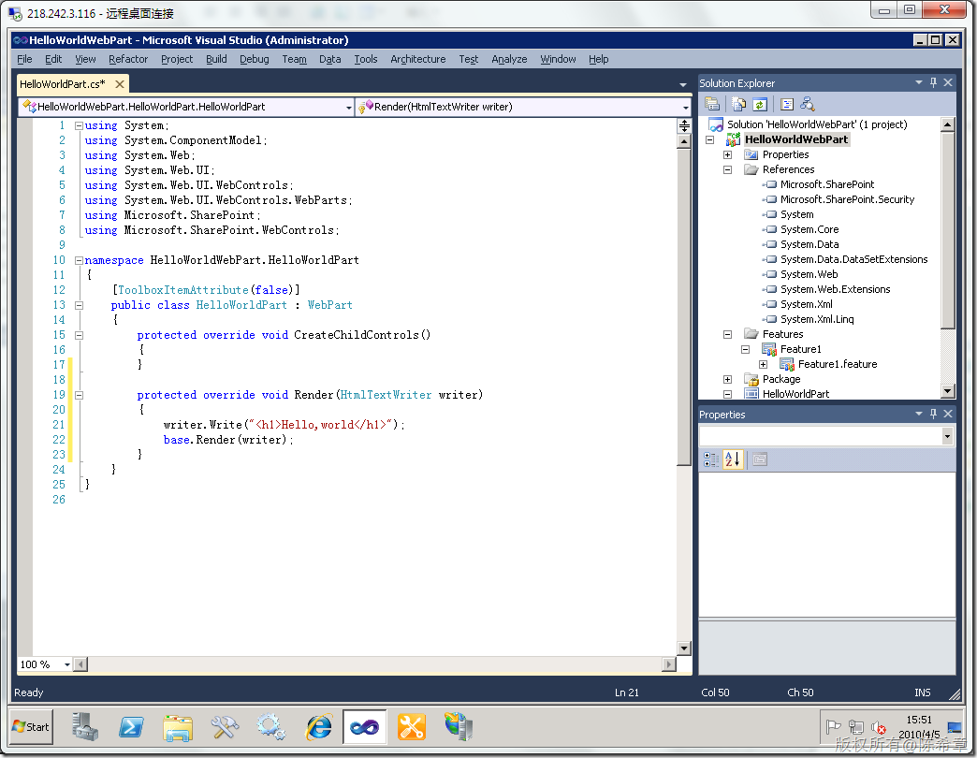Open the member dropdown showing Render(HtmlTextWriter writer)
The width and height of the screenshot is (977, 758).
click(x=685, y=107)
